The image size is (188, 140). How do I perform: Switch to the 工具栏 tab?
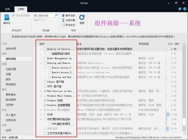tap(21, 9)
